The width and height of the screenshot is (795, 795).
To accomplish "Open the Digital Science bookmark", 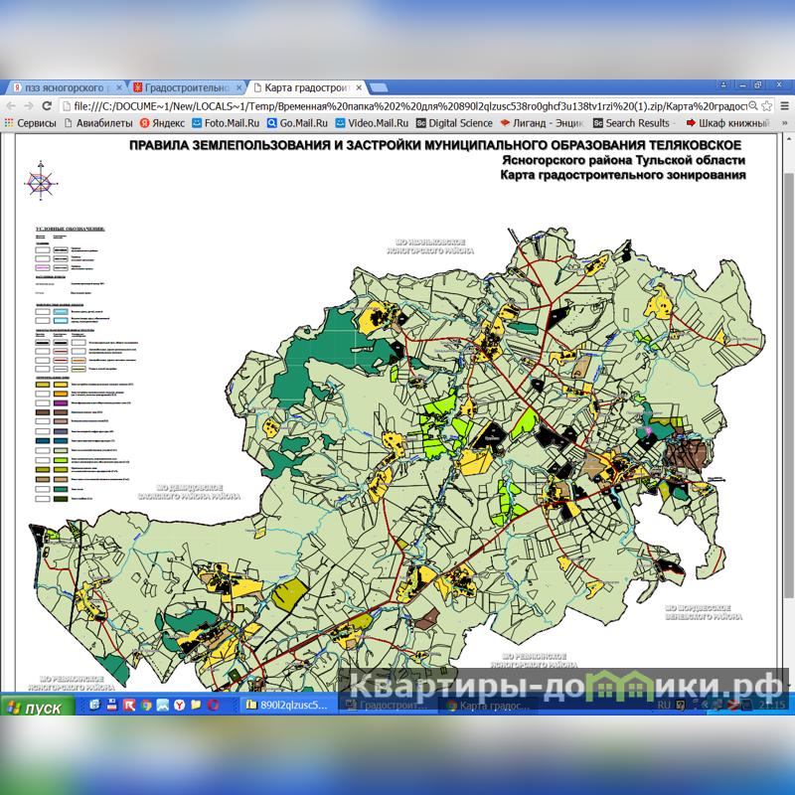I will tap(454, 123).
